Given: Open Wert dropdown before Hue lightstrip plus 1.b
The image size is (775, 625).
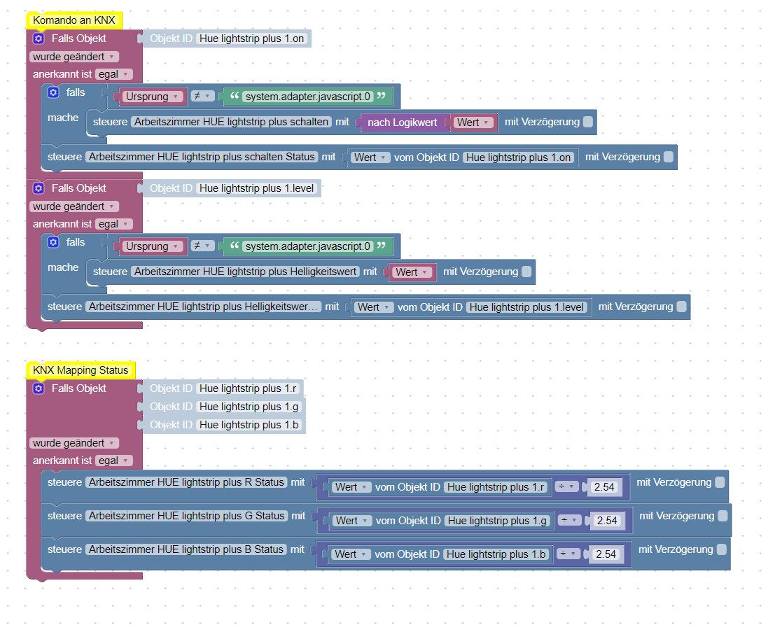Looking at the screenshot, I should [x=351, y=554].
